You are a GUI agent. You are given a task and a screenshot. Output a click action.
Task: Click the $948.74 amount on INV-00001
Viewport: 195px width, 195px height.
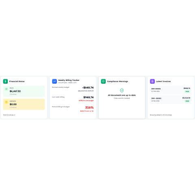pos(187,88)
